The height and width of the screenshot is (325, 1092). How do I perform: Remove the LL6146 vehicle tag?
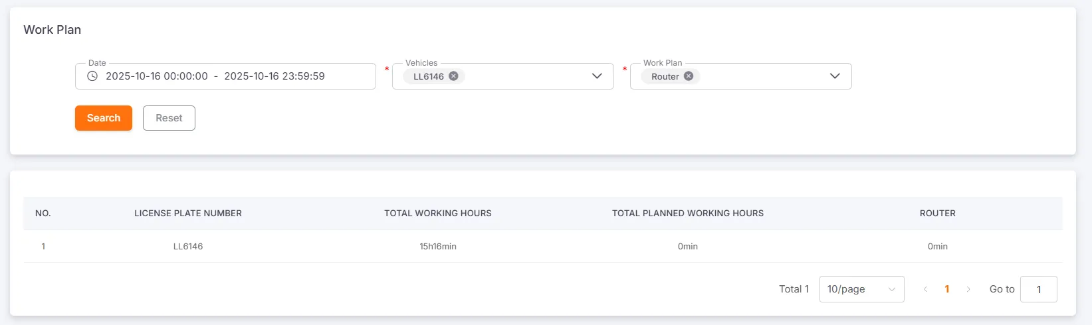pos(453,76)
